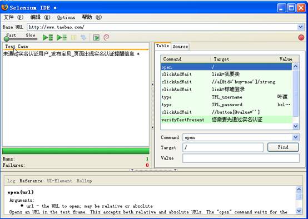Click the Test Case column header

[76, 47]
